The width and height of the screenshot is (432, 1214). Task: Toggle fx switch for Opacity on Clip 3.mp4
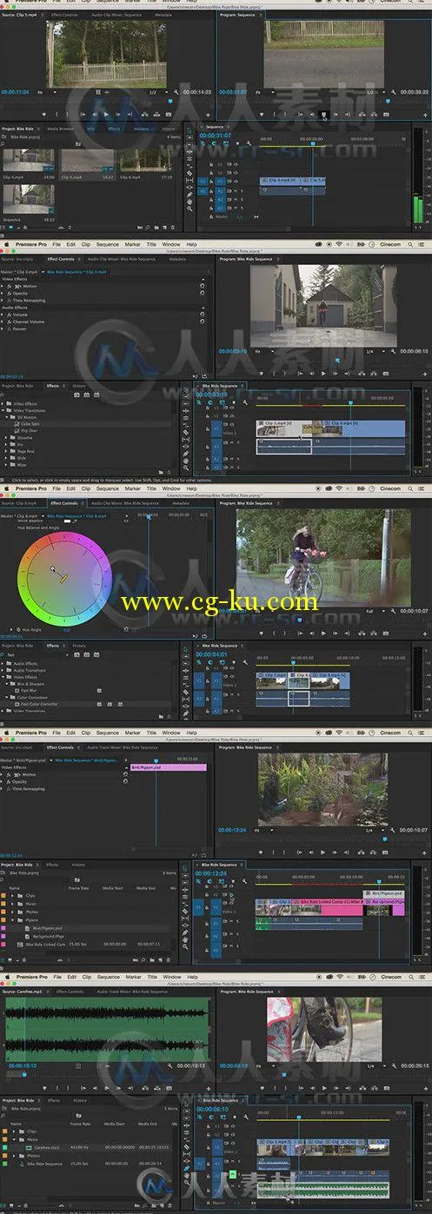(11, 293)
